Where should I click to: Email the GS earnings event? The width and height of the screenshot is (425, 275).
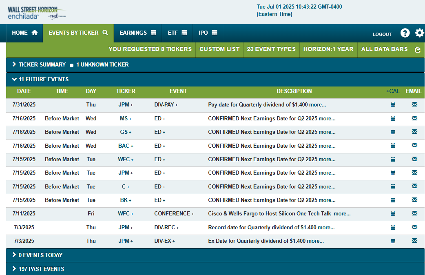(414, 132)
